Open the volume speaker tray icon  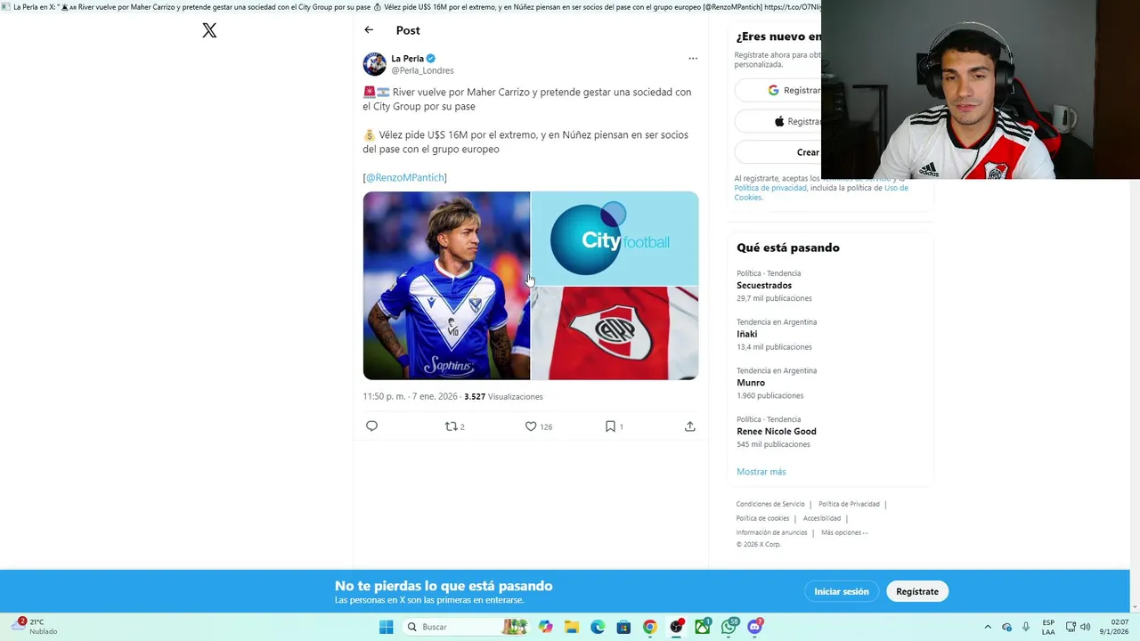click(x=1085, y=627)
